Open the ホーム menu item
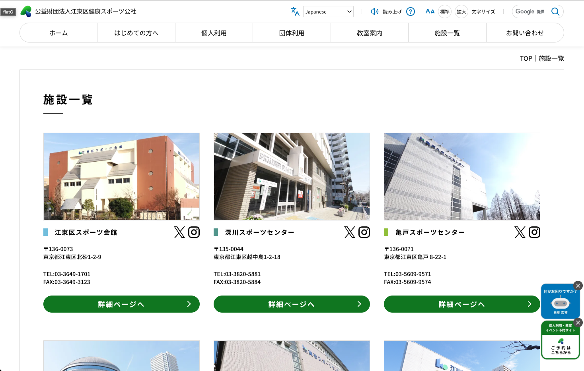Image resolution: width=584 pixels, height=371 pixels. click(x=58, y=33)
